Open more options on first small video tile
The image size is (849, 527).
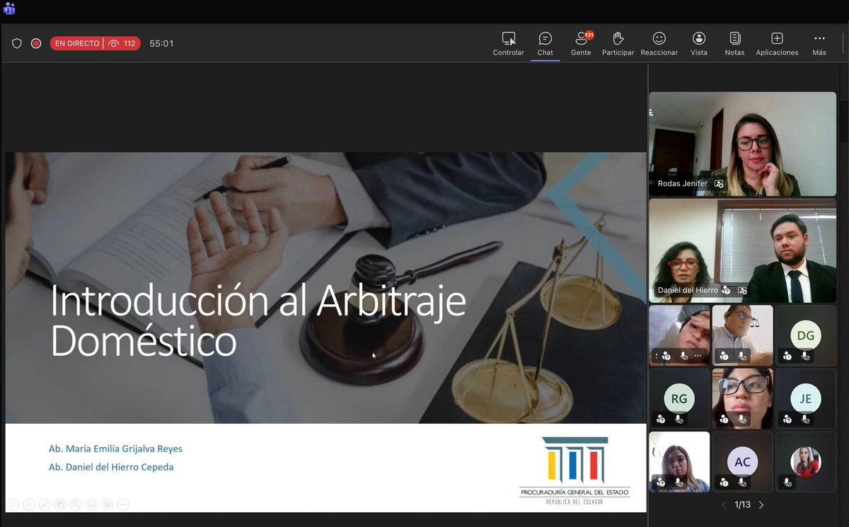tap(698, 356)
